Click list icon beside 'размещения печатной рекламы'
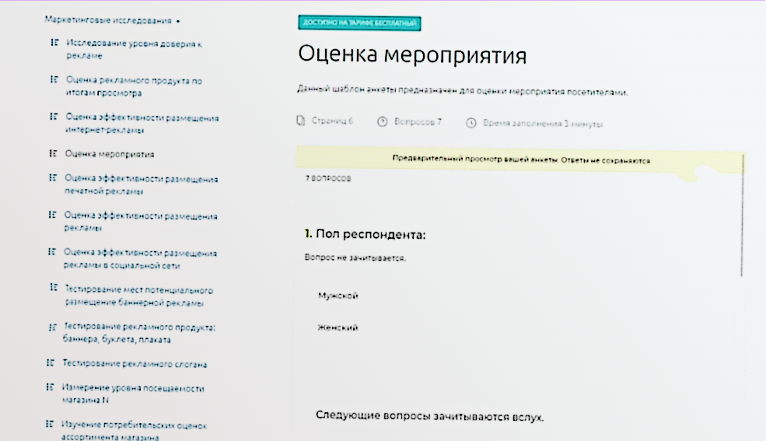Viewport: 766px width, 441px height. pos(53,178)
